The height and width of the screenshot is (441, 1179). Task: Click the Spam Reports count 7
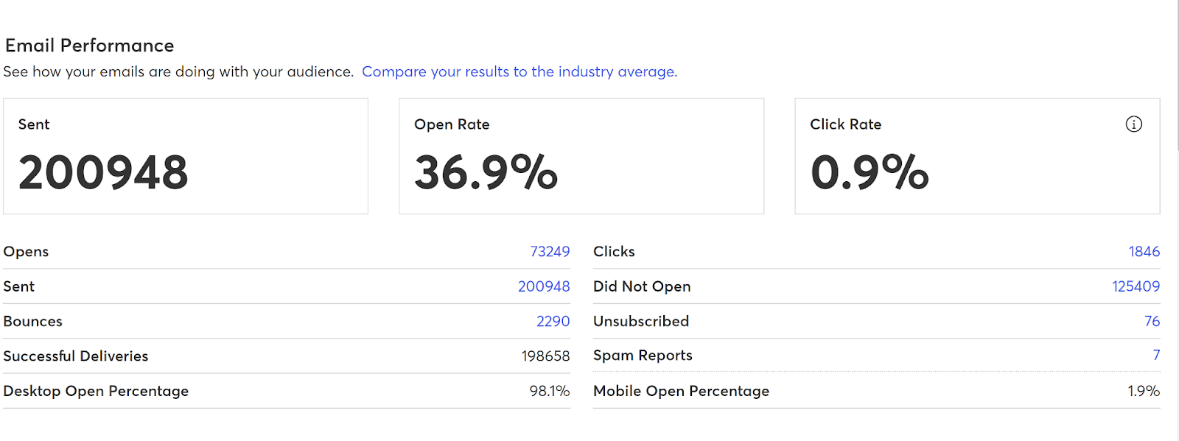pos(1156,356)
